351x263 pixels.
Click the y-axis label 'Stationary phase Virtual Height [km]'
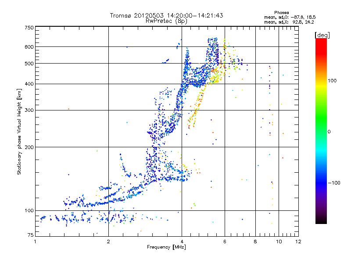19,132
